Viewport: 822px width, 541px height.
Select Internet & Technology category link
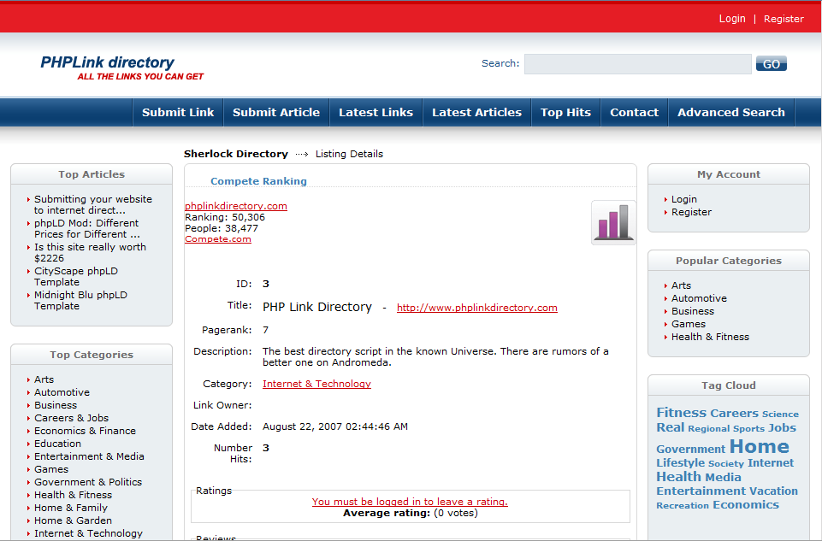click(316, 384)
